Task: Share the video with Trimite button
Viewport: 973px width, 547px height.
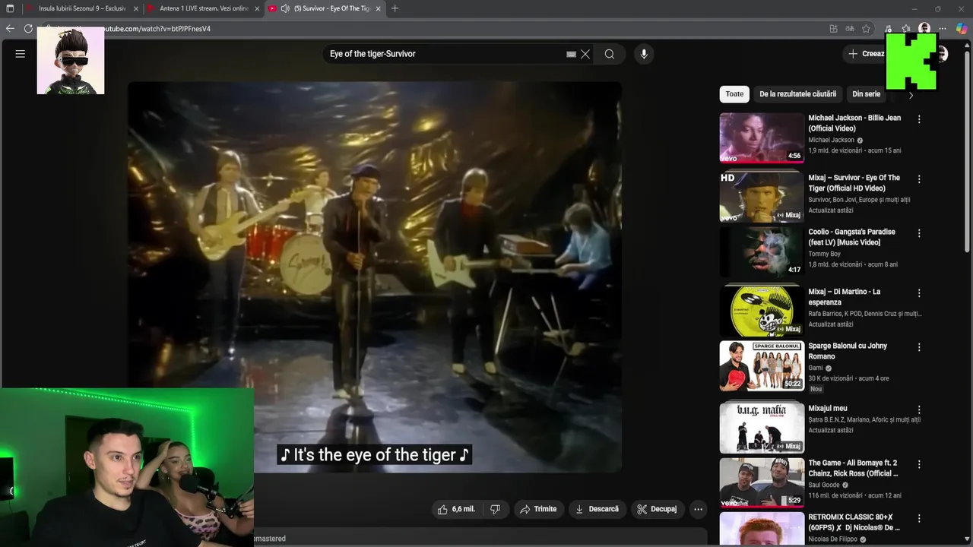Action: click(538, 509)
